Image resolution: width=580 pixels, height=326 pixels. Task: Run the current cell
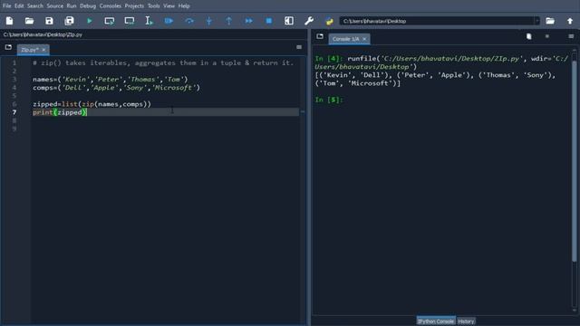pyautogui.click(x=109, y=21)
